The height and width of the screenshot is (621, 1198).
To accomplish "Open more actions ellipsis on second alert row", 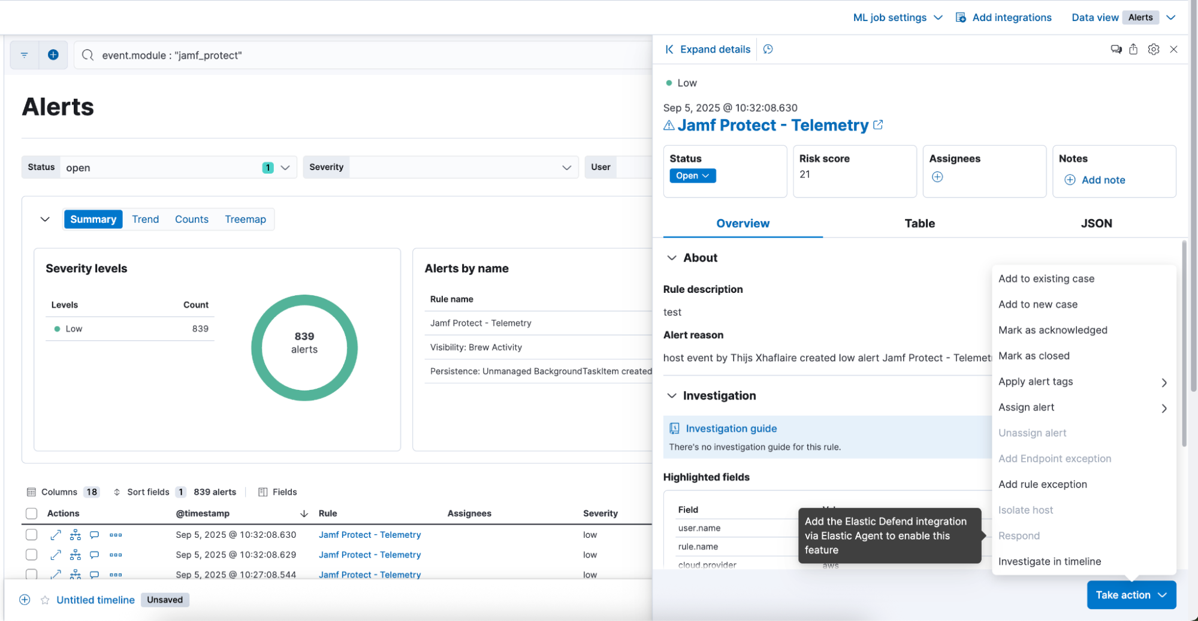I will tap(115, 555).
